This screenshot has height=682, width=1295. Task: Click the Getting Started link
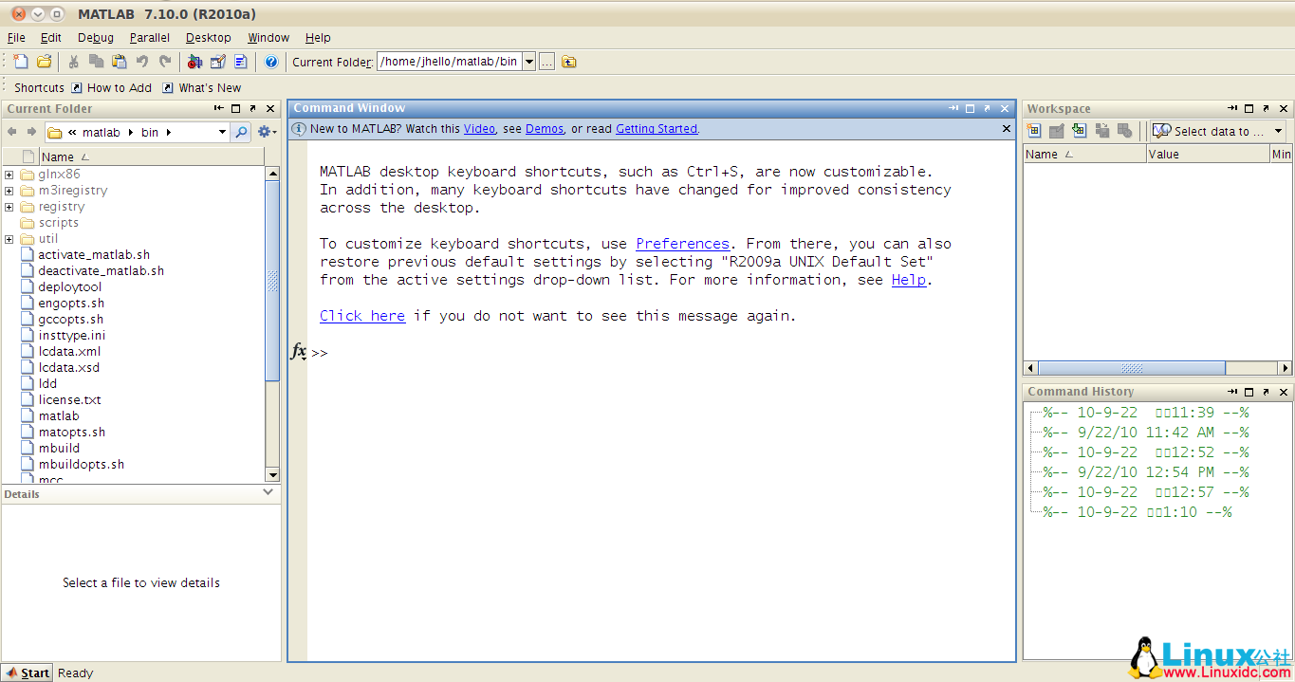point(656,129)
